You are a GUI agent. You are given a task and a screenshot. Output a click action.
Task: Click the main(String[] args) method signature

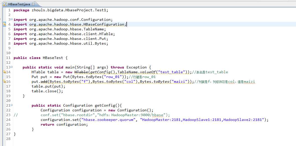tap(87, 67)
